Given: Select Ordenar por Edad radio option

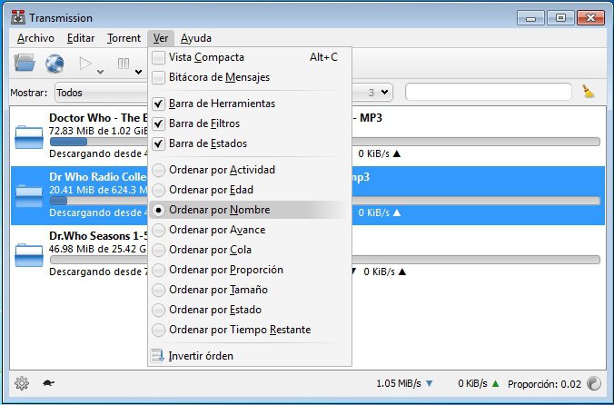Looking at the screenshot, I should click(158, 190).
